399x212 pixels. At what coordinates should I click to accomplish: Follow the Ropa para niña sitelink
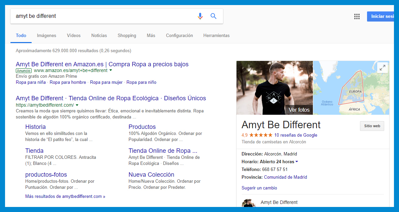[31, 82]
